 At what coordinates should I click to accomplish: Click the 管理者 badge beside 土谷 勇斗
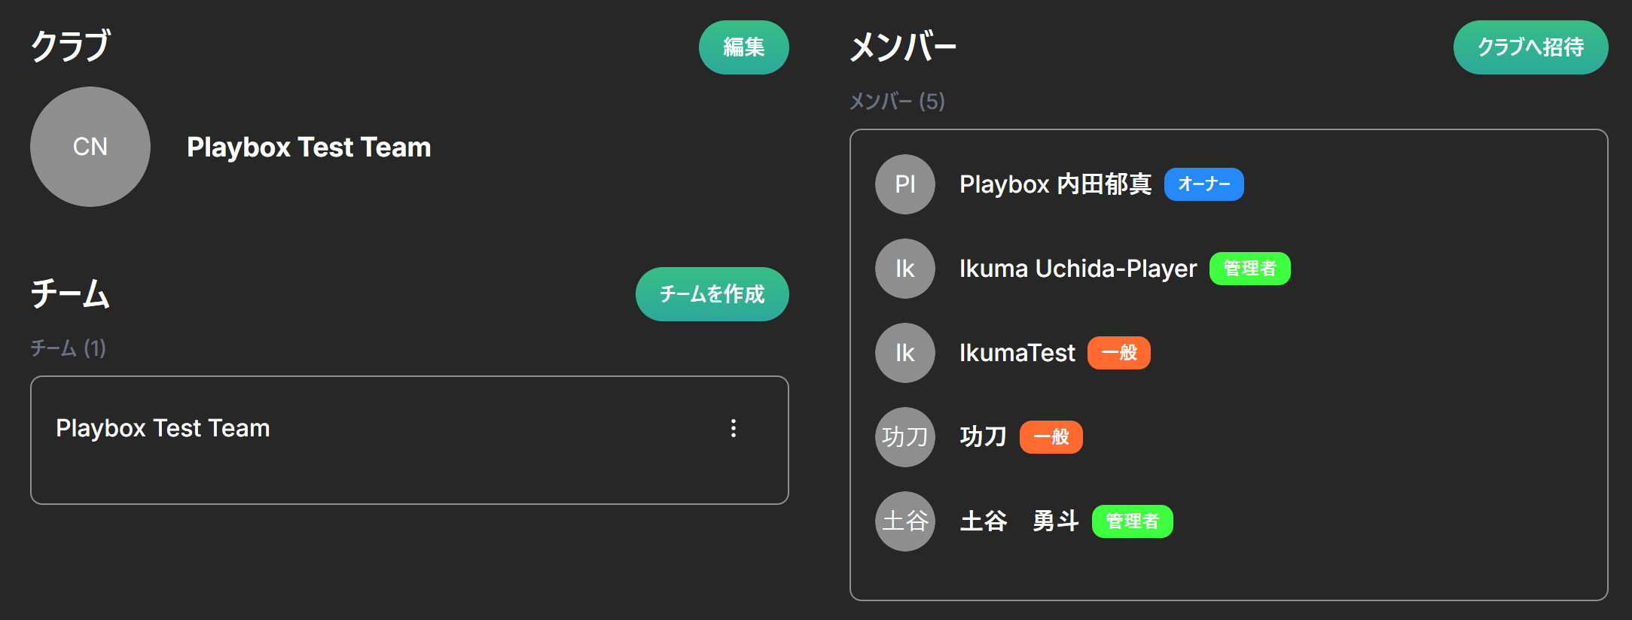tap(1132, 521)
